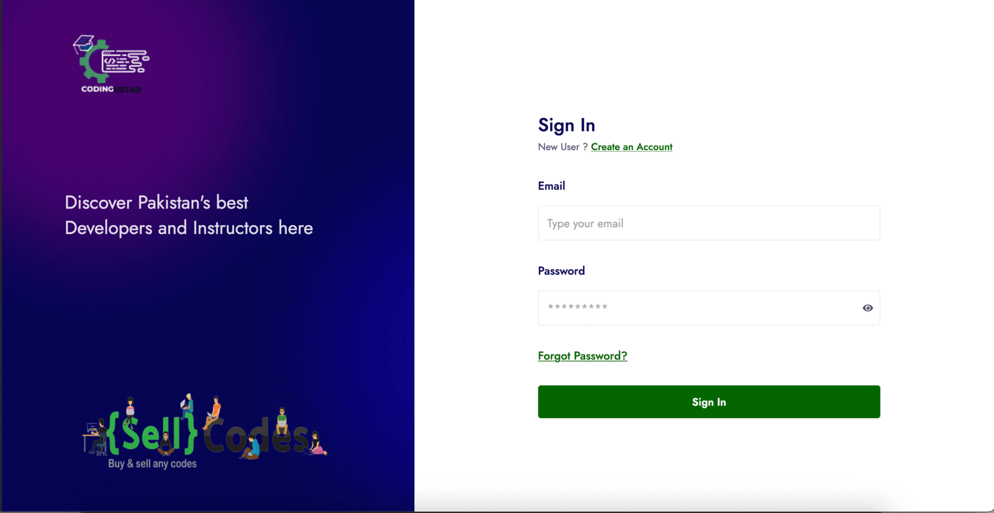Click the graduation cap on the logo

tap(83, 43)
